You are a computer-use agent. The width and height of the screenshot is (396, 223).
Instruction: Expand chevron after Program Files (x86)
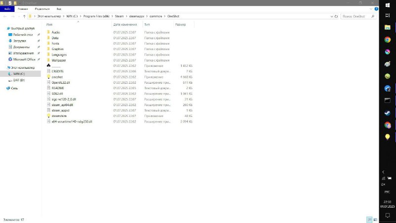(x=112, y=16)
